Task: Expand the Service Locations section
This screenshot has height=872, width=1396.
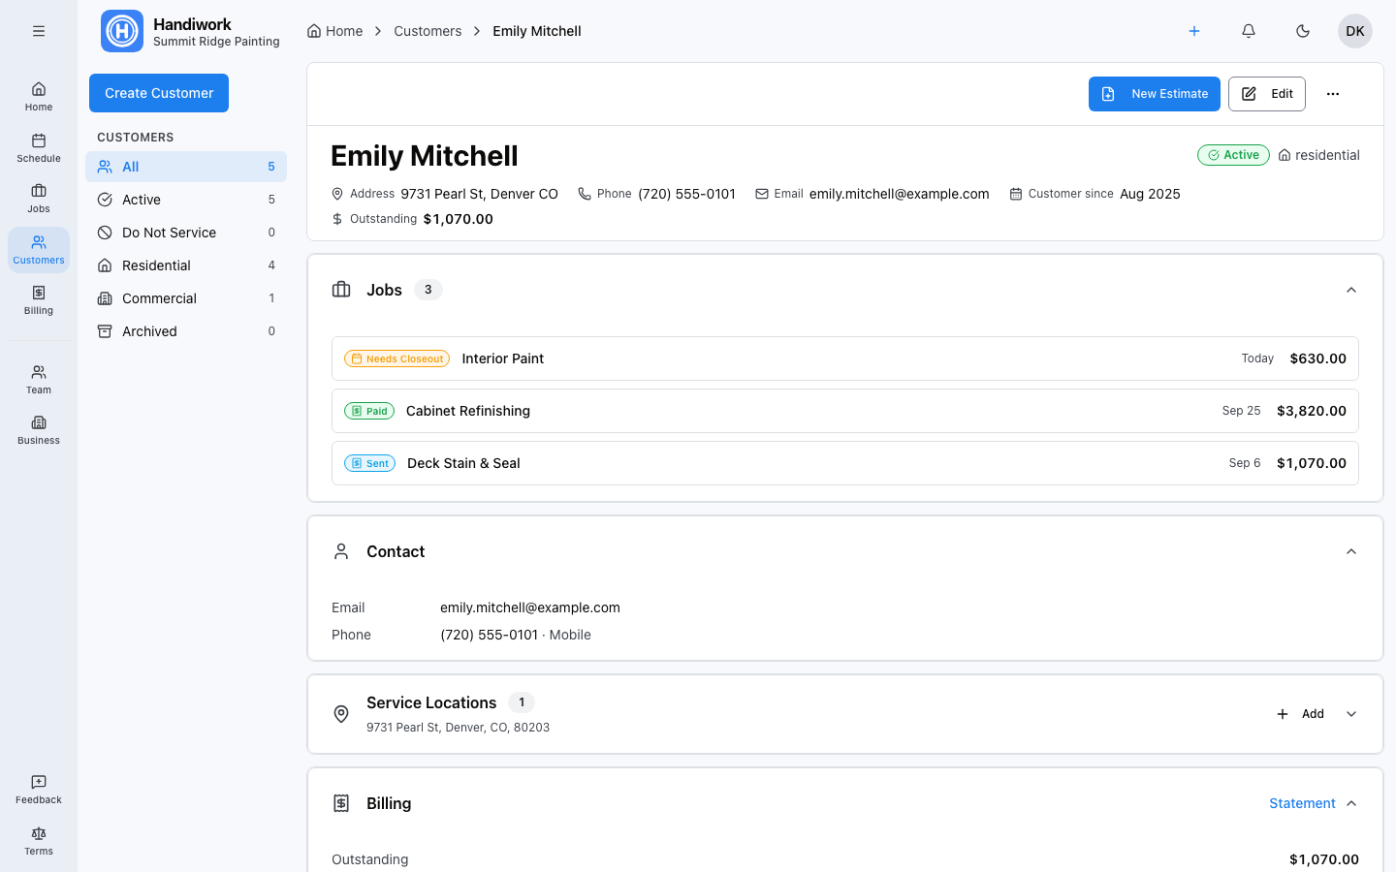Action: click(1351, 714)
